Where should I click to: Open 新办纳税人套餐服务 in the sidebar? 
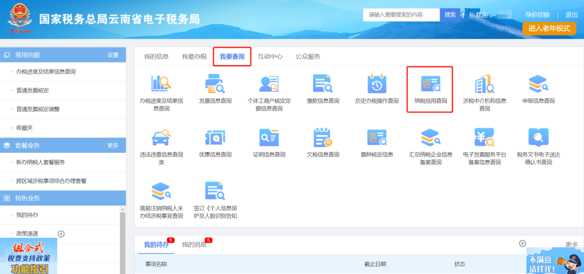pos(41,162)
